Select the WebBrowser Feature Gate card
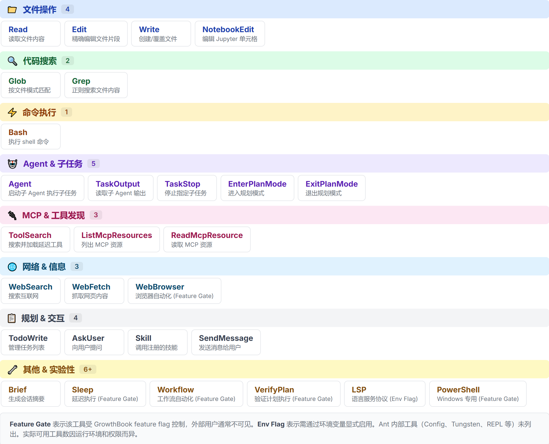The image size is (549, 444). click(x=174, y=291)
